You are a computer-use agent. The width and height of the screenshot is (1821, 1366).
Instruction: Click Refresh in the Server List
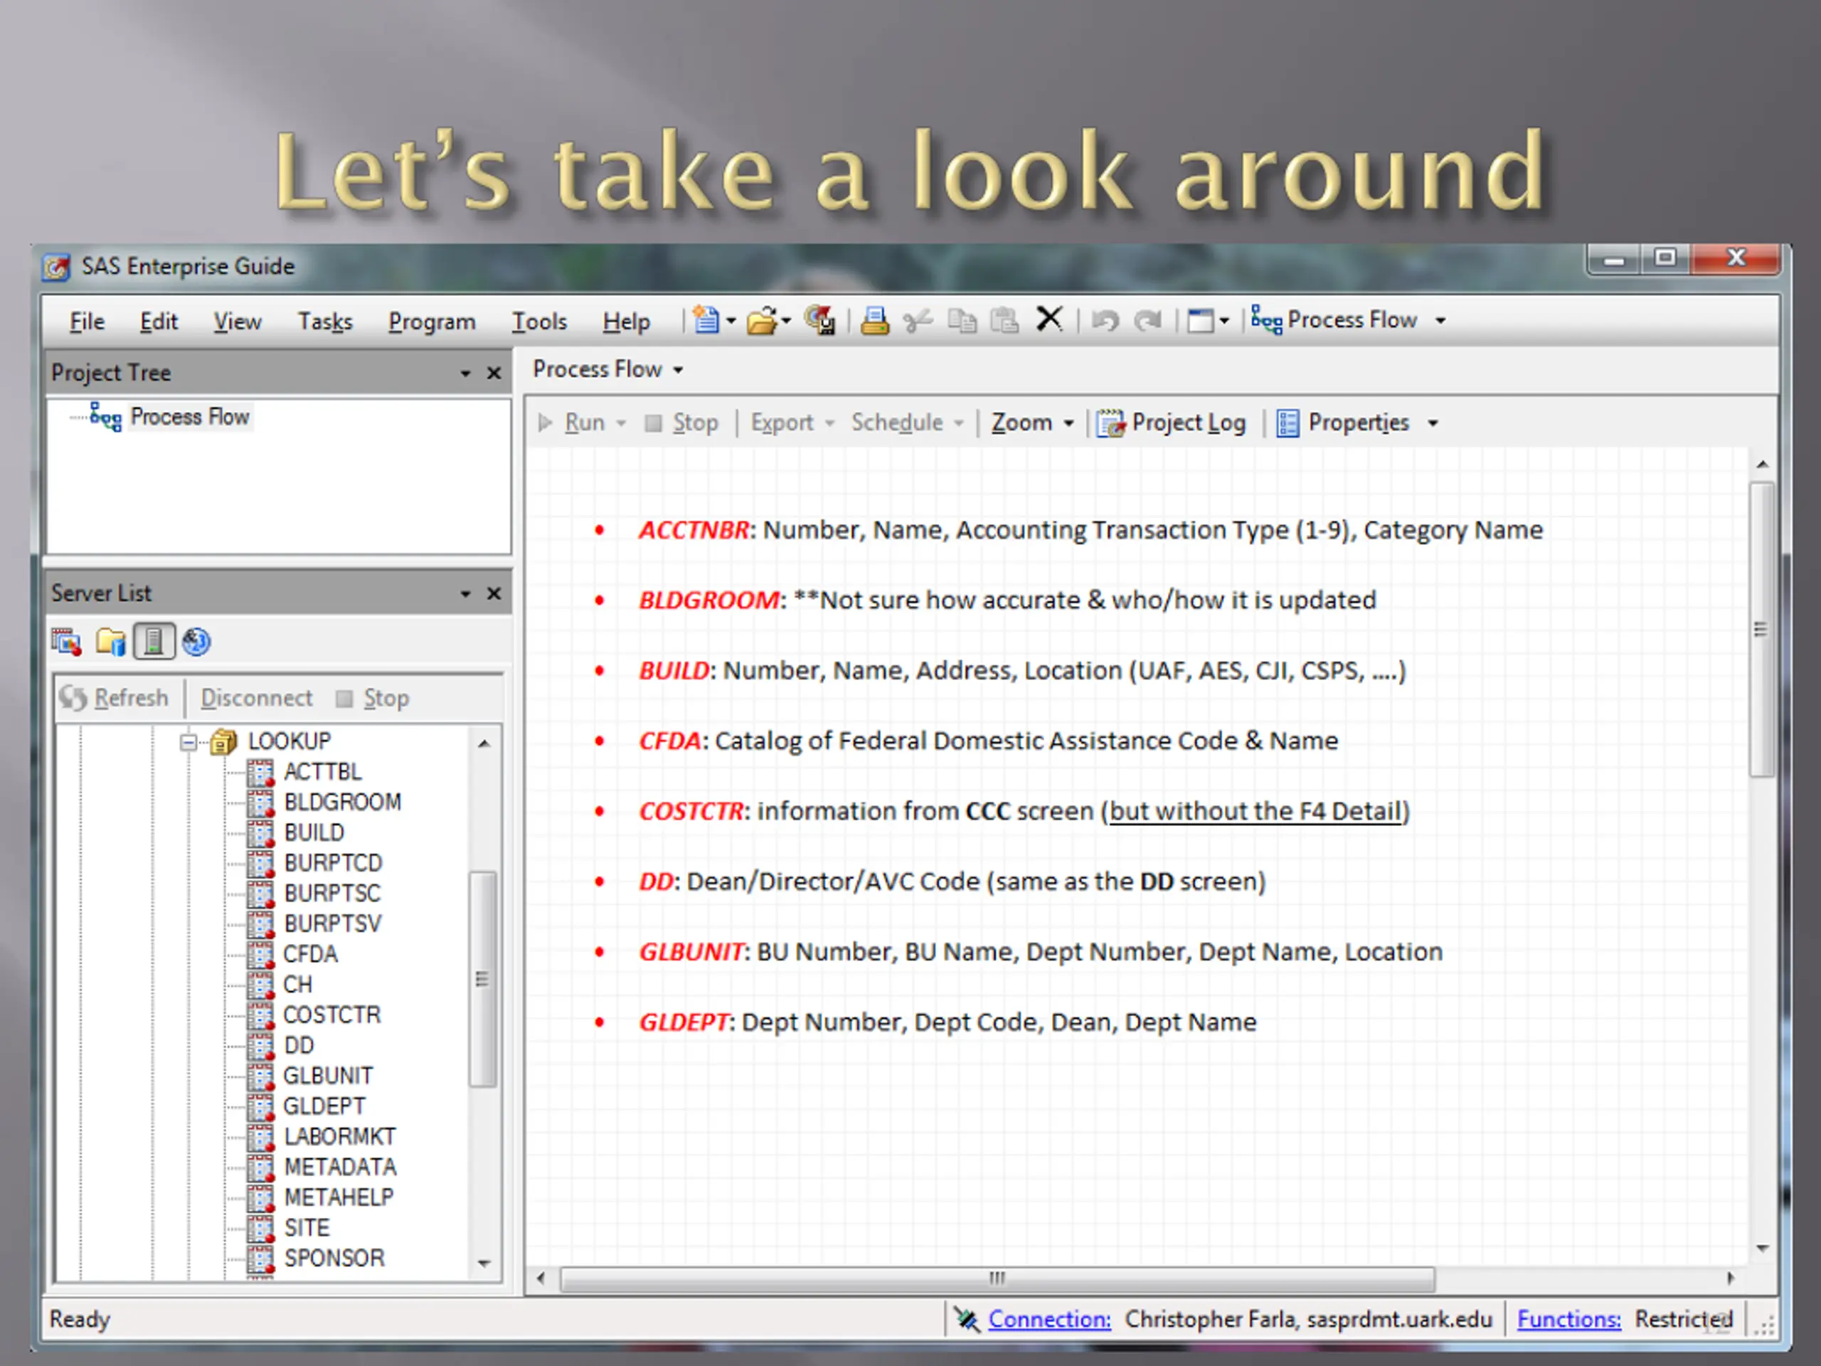(115, 699)
